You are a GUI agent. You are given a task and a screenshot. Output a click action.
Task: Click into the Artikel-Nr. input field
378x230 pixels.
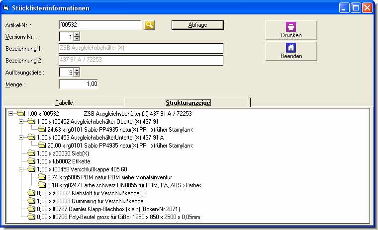99,25
